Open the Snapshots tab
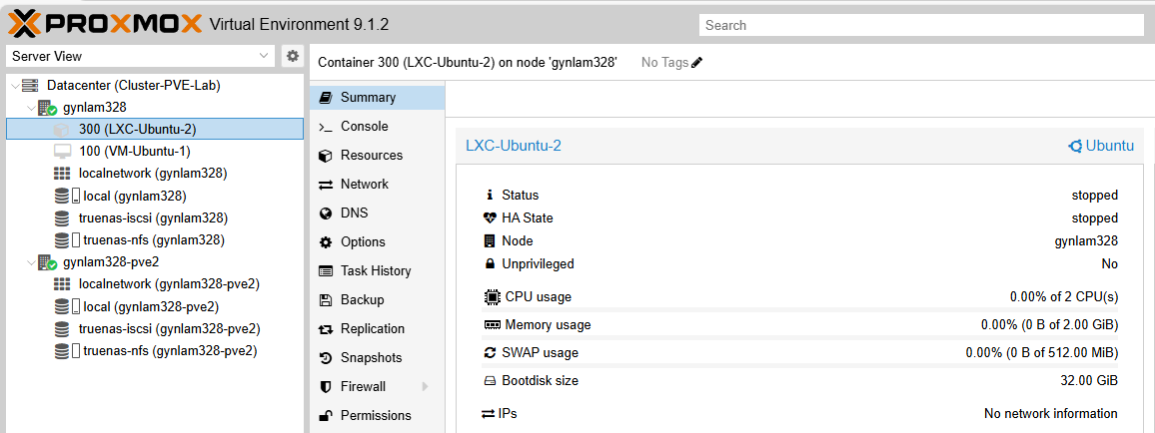The image size is (1155, 433). (x=377, y=357)
